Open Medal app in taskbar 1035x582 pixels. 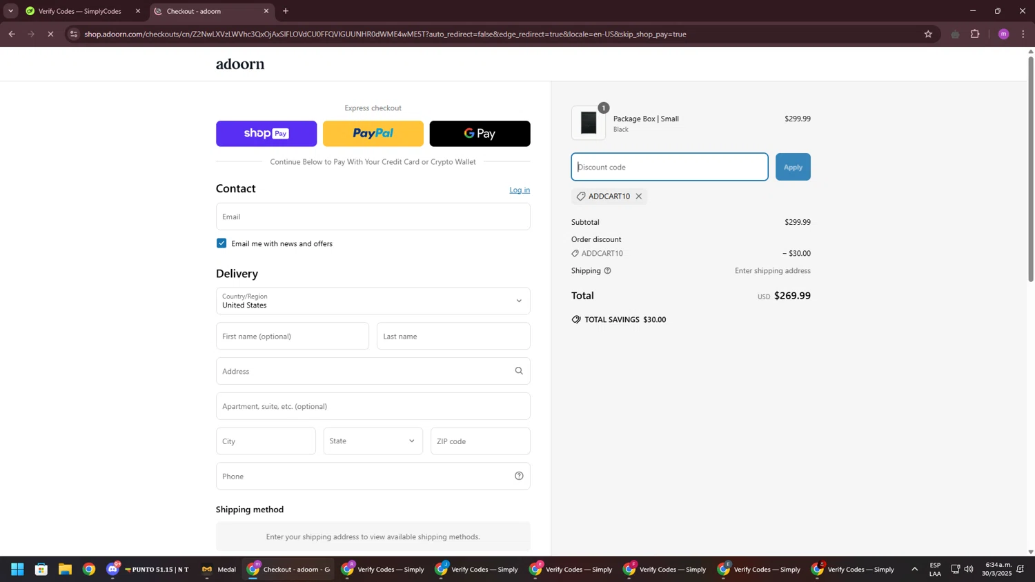[x=219, y=570]
